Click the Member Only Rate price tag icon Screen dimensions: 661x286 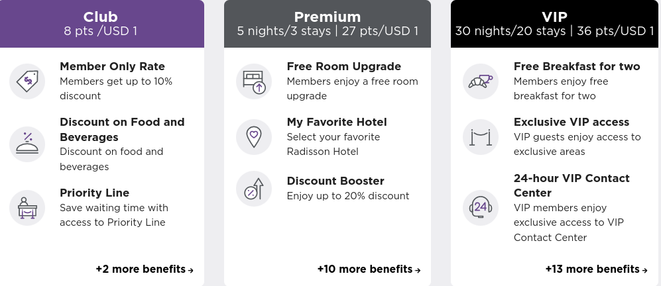pyautogui.click(x=27, y=81)
